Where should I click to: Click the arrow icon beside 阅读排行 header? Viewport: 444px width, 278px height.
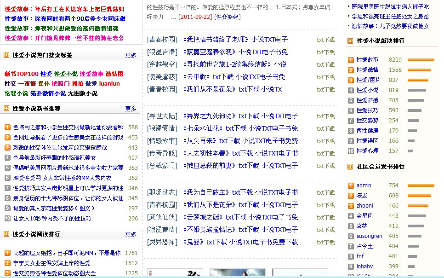(6, 234)
